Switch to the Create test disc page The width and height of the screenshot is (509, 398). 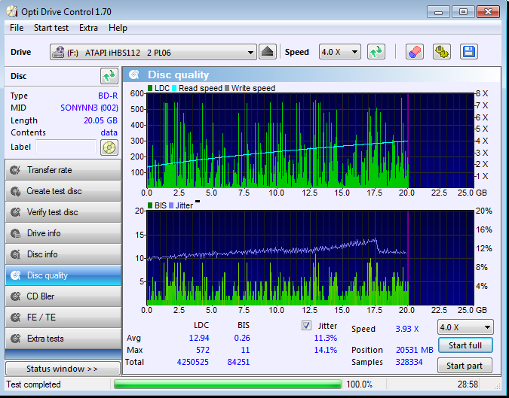63,191
